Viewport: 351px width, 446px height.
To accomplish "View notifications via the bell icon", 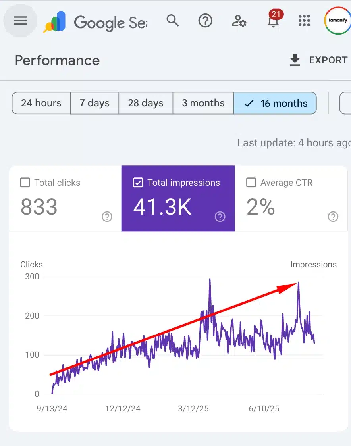I will 273,23.
